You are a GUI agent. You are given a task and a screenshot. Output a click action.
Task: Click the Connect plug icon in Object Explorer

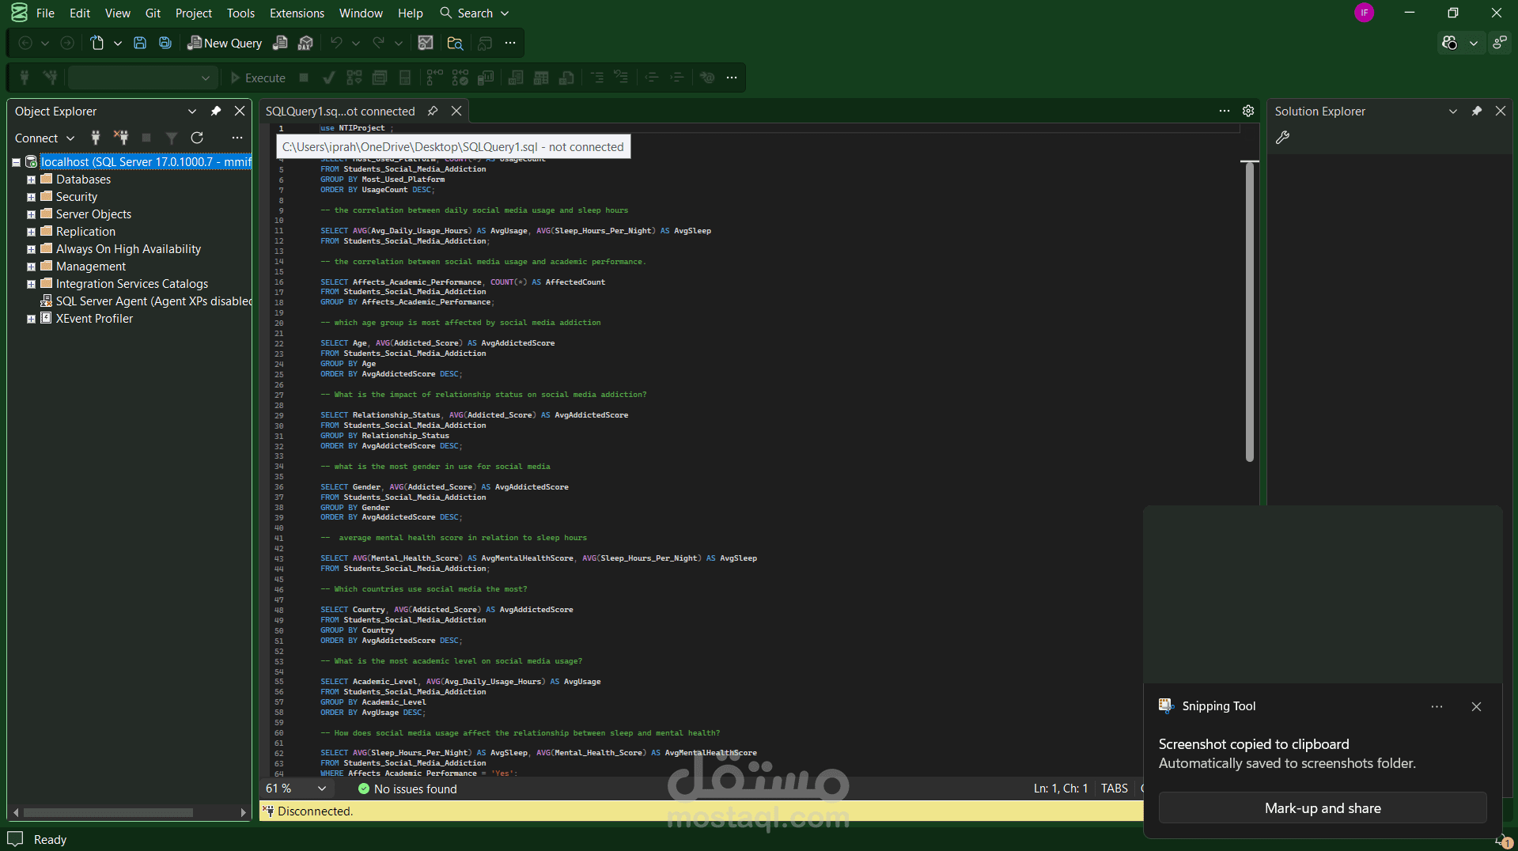point(96,138)
